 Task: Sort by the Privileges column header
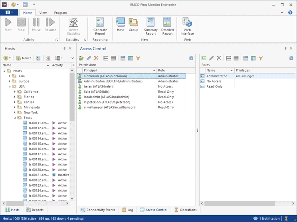pyautogui.click(x=265, y=70)
